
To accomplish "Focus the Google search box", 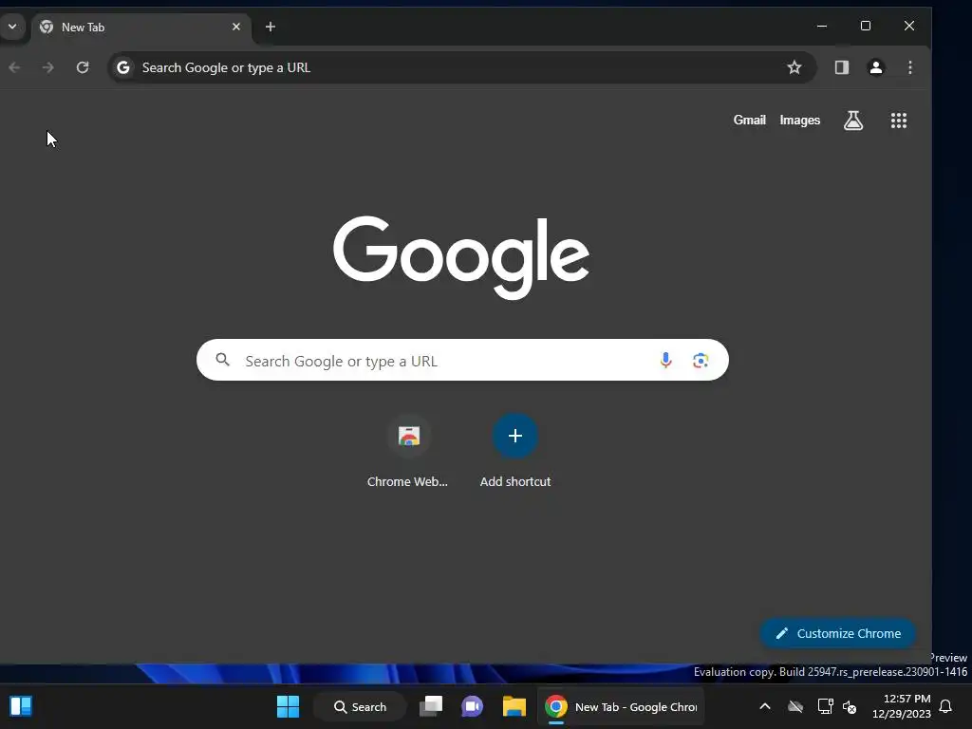I will point(462,360).
